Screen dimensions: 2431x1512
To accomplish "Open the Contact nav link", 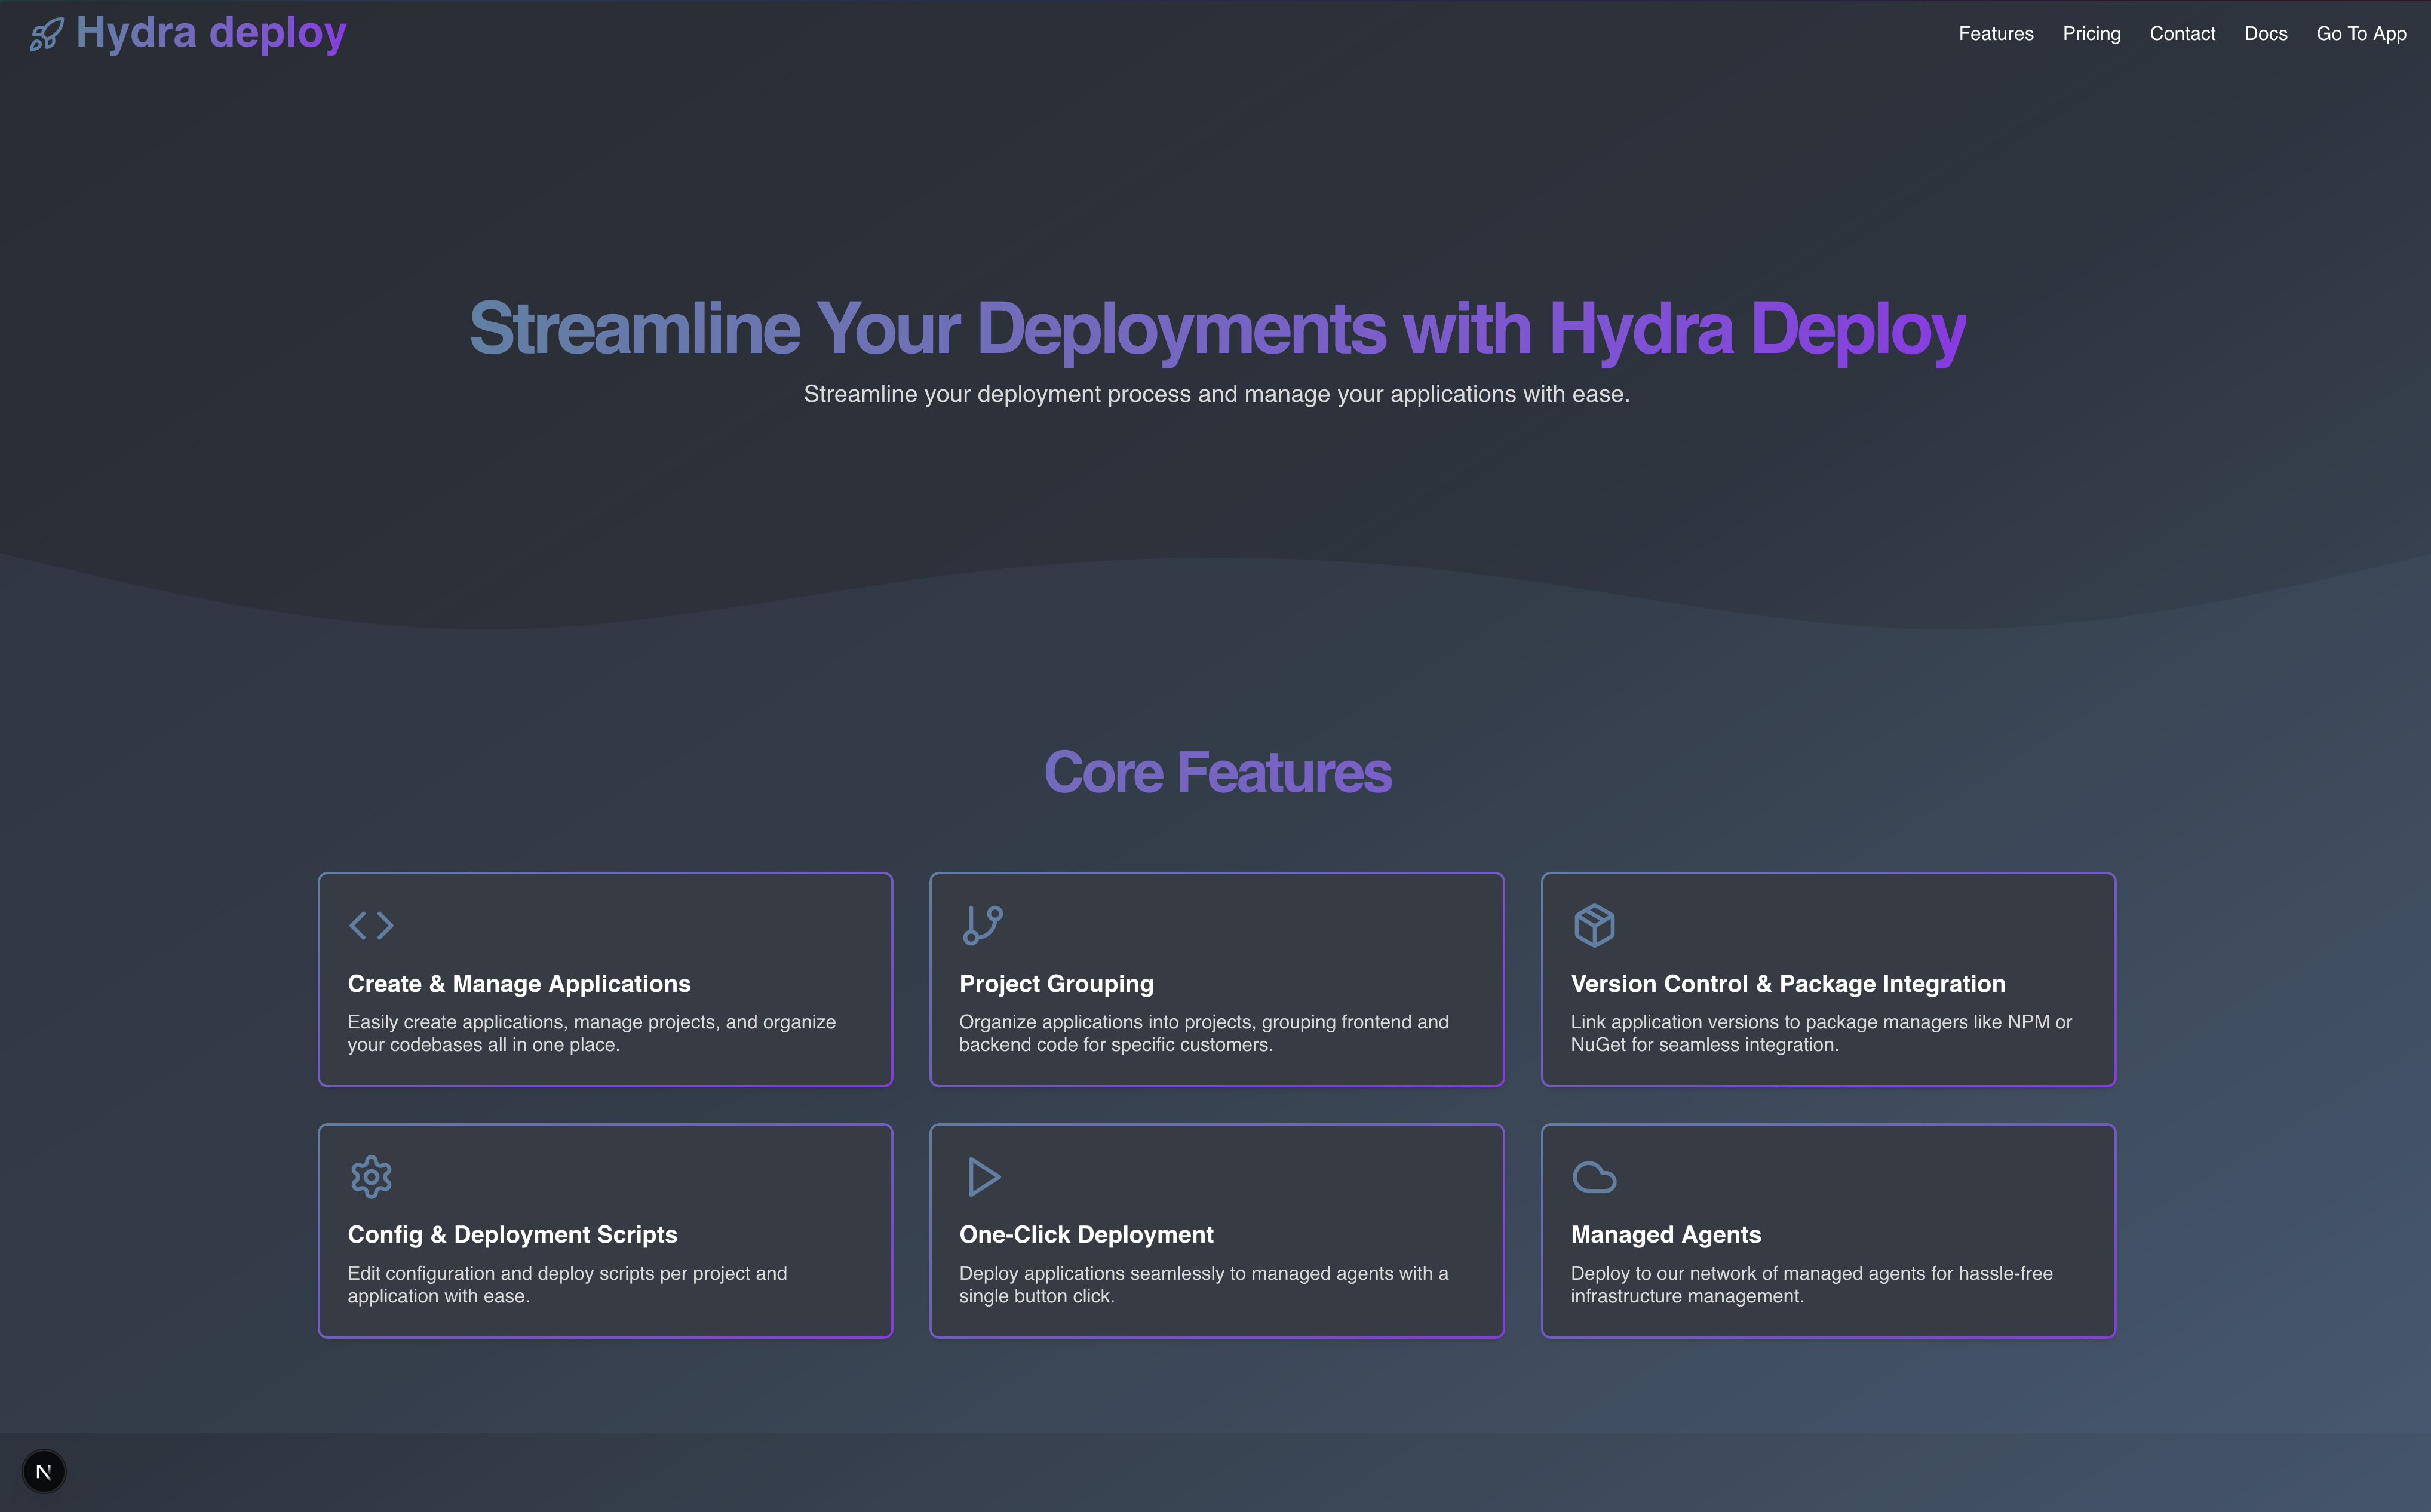I will [x=2182, y=34].
